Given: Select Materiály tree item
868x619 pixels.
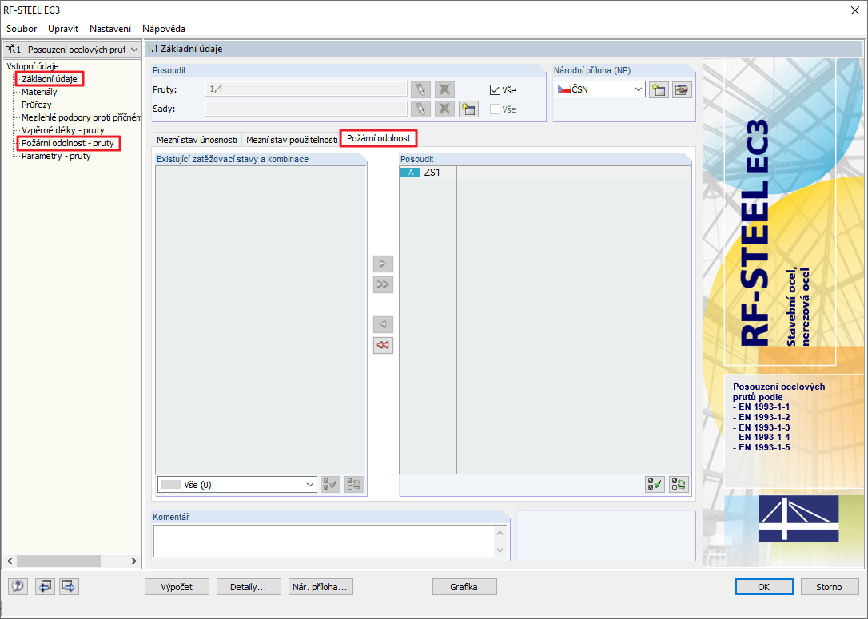Looking at the screenshot, I should (39, 92).
